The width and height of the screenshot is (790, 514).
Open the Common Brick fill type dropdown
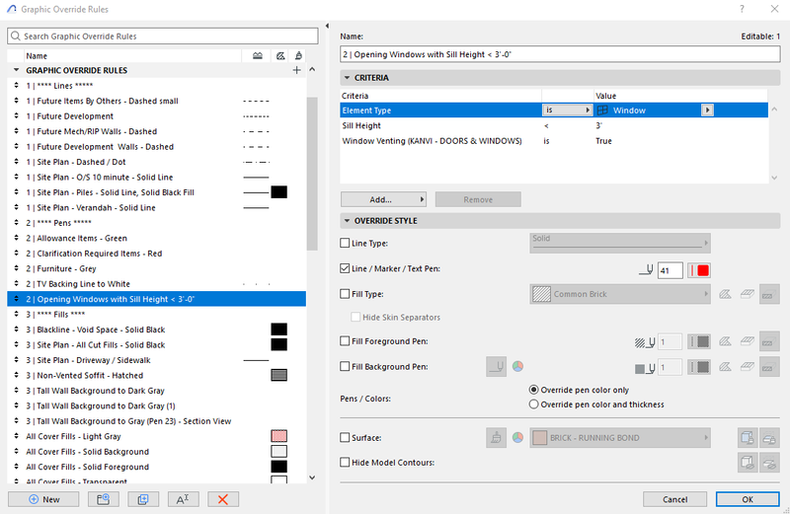620,294
